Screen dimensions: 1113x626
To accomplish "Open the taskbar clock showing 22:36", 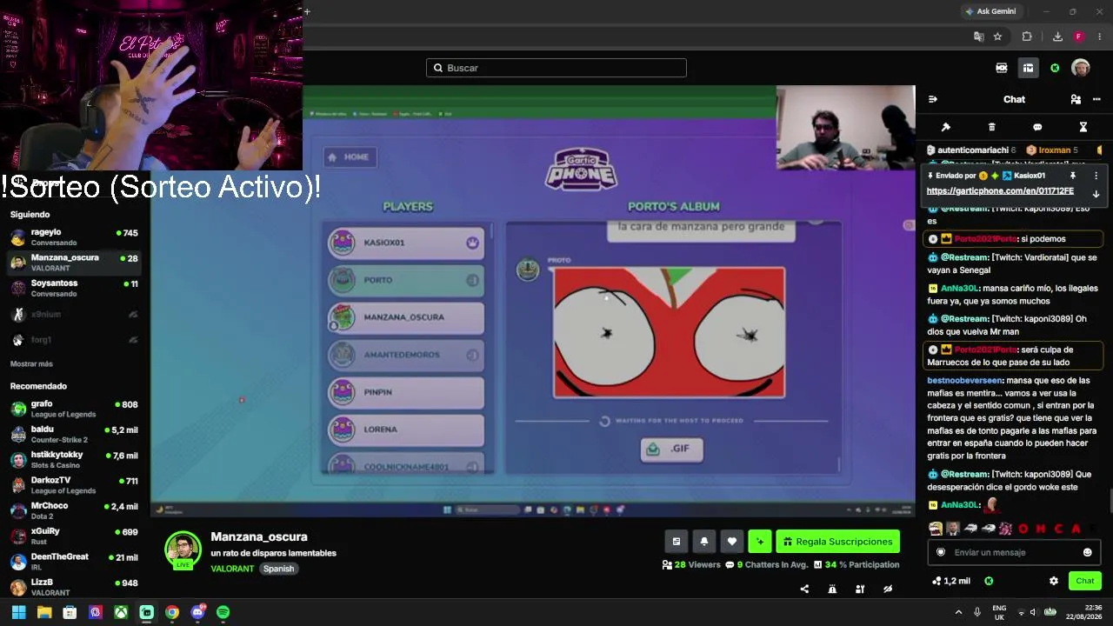I will (x=1085, y=612).
